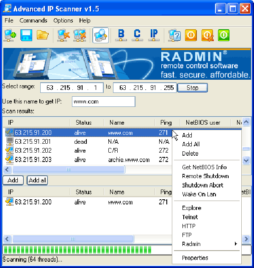Select the class B subnet icon
Image resolution: width=254 pixels, height=268 pixels.
(x=121, y=35)
